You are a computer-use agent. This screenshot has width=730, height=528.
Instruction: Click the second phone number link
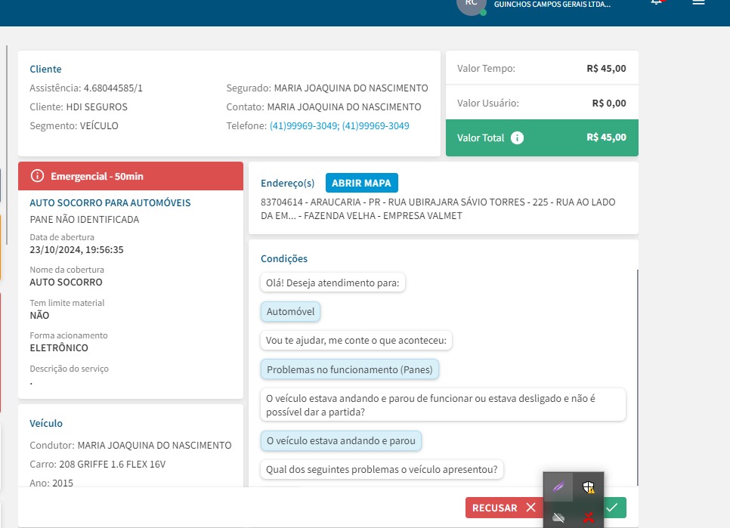click(x=376, y=126)
